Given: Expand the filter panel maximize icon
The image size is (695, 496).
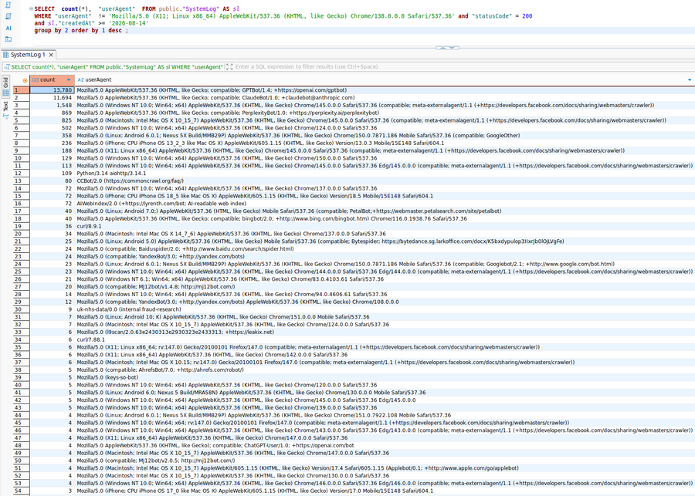Looking at the screenshot, I should [x=229, y=67].
